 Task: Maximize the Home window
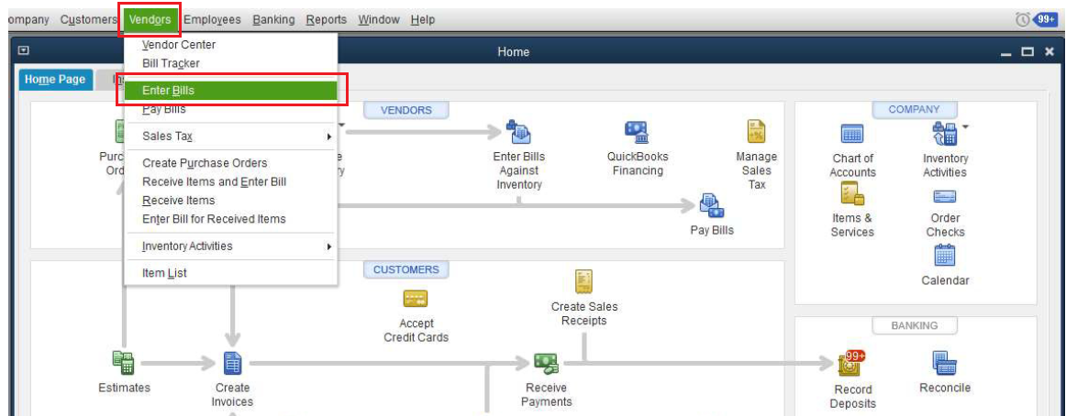[1027, 51]
